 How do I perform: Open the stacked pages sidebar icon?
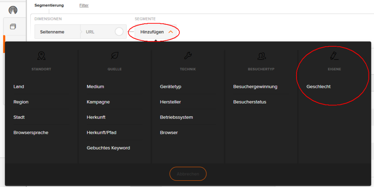tap(13, 26)
